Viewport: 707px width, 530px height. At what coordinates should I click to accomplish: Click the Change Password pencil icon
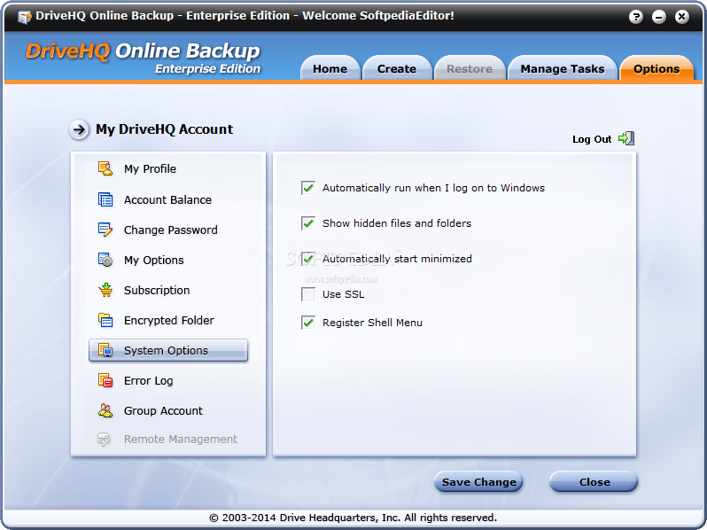point(105,230)
